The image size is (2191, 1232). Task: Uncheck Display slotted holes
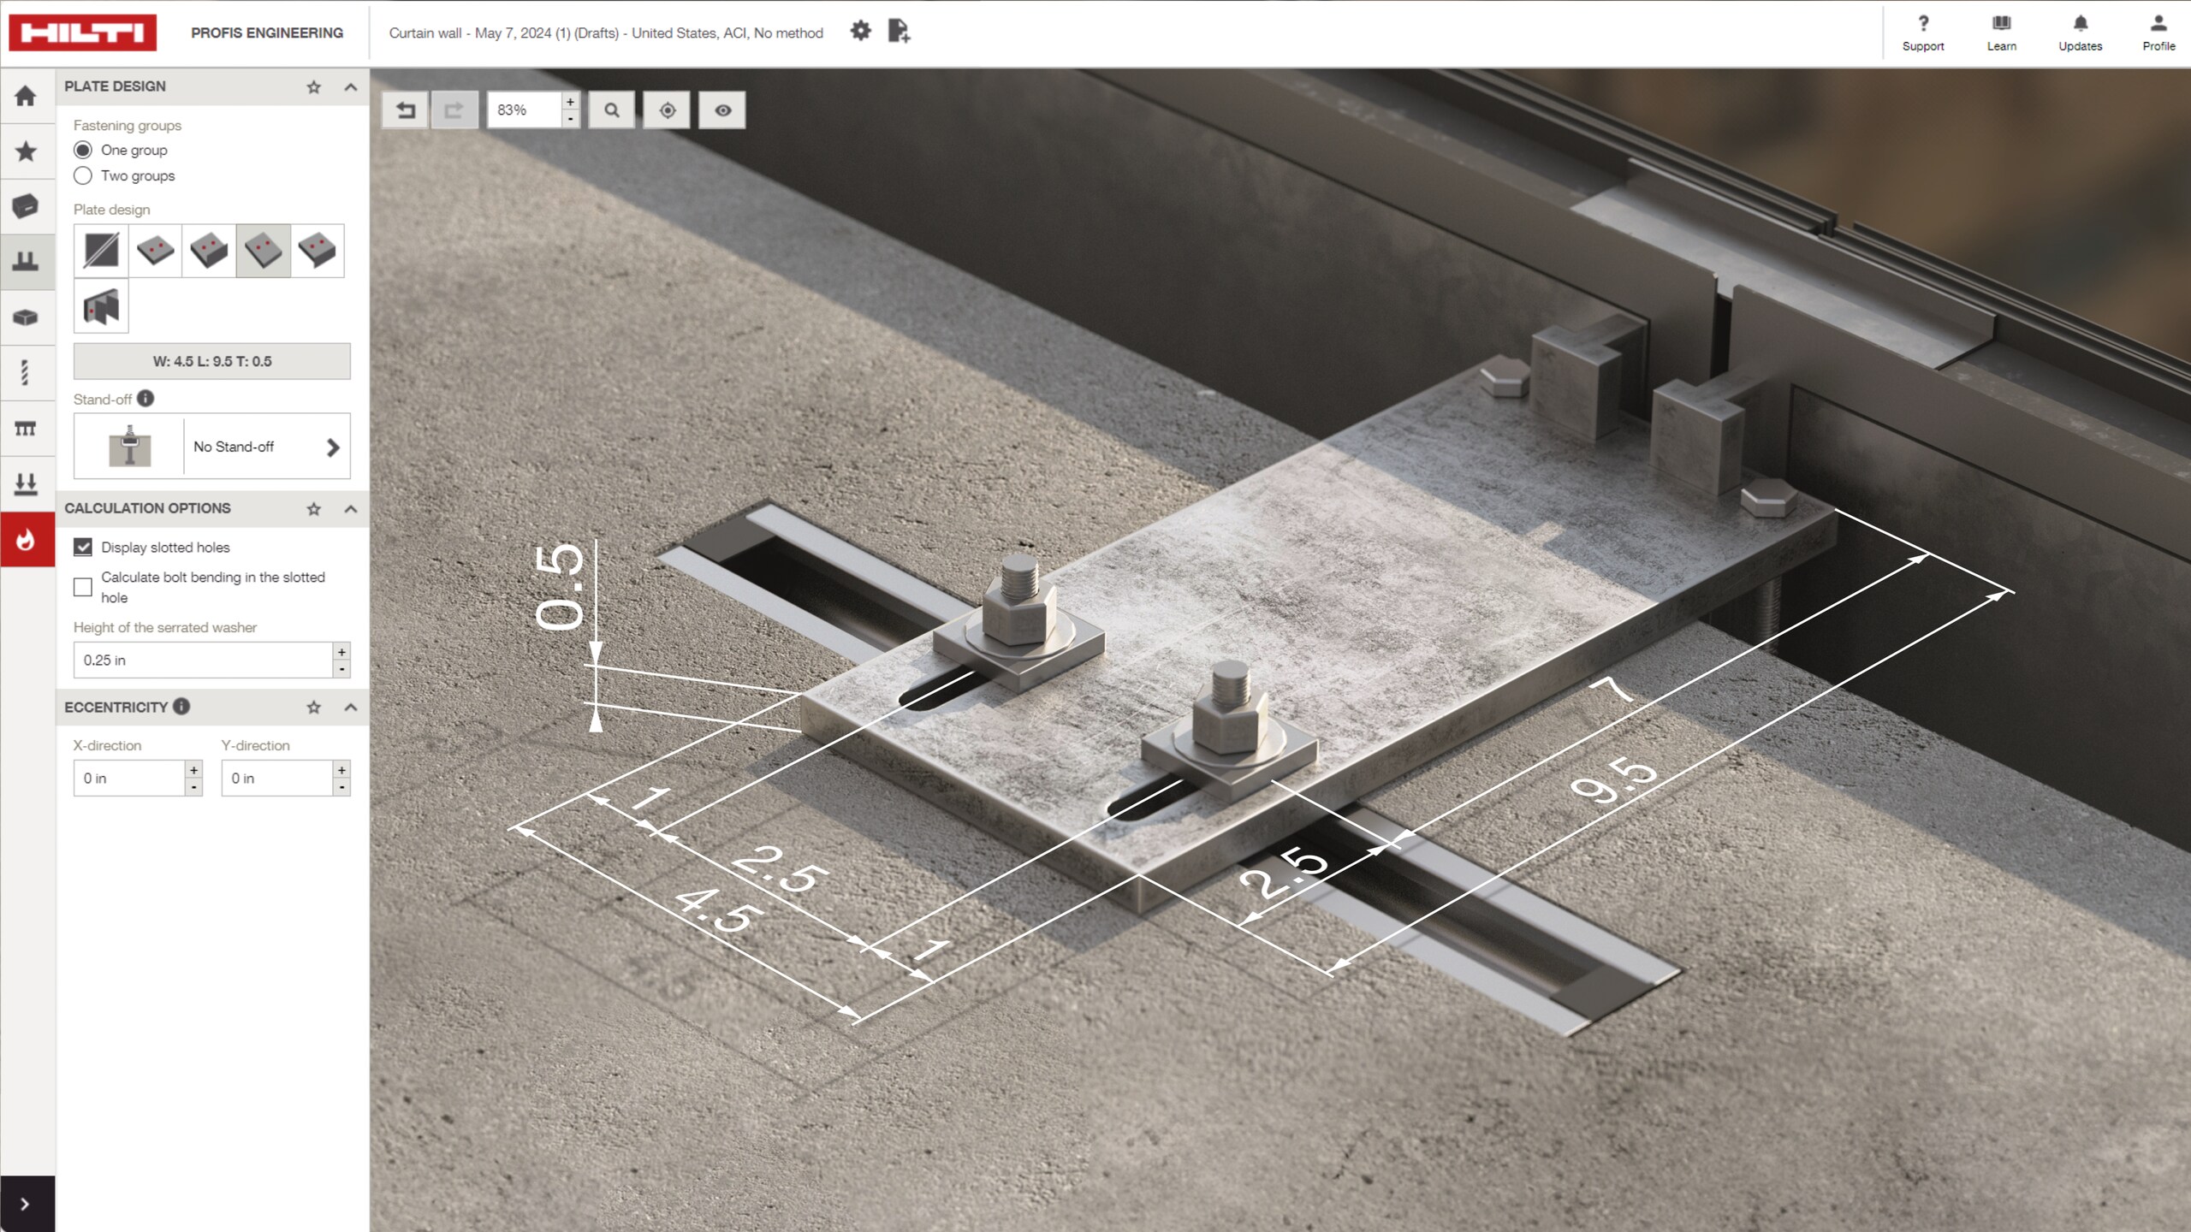pyautogui.click(x=83, y=547)
